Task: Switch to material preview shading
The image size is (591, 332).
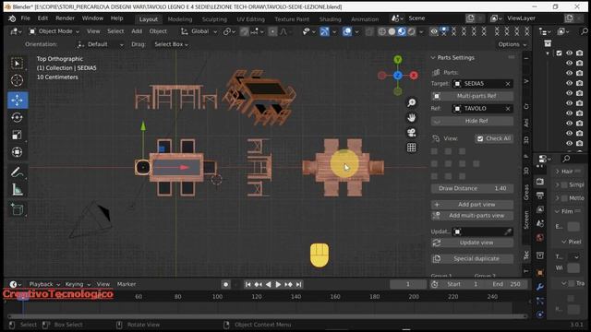Action: tap(402, 31)
